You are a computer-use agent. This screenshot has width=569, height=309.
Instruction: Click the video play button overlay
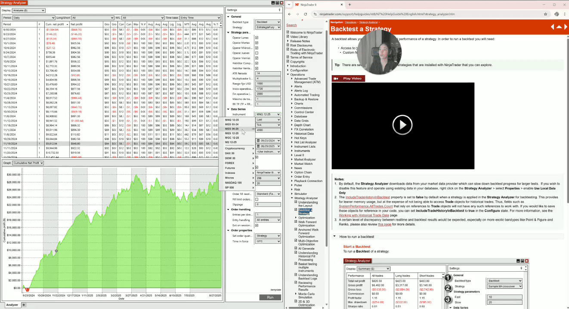[x=402, y=125]
